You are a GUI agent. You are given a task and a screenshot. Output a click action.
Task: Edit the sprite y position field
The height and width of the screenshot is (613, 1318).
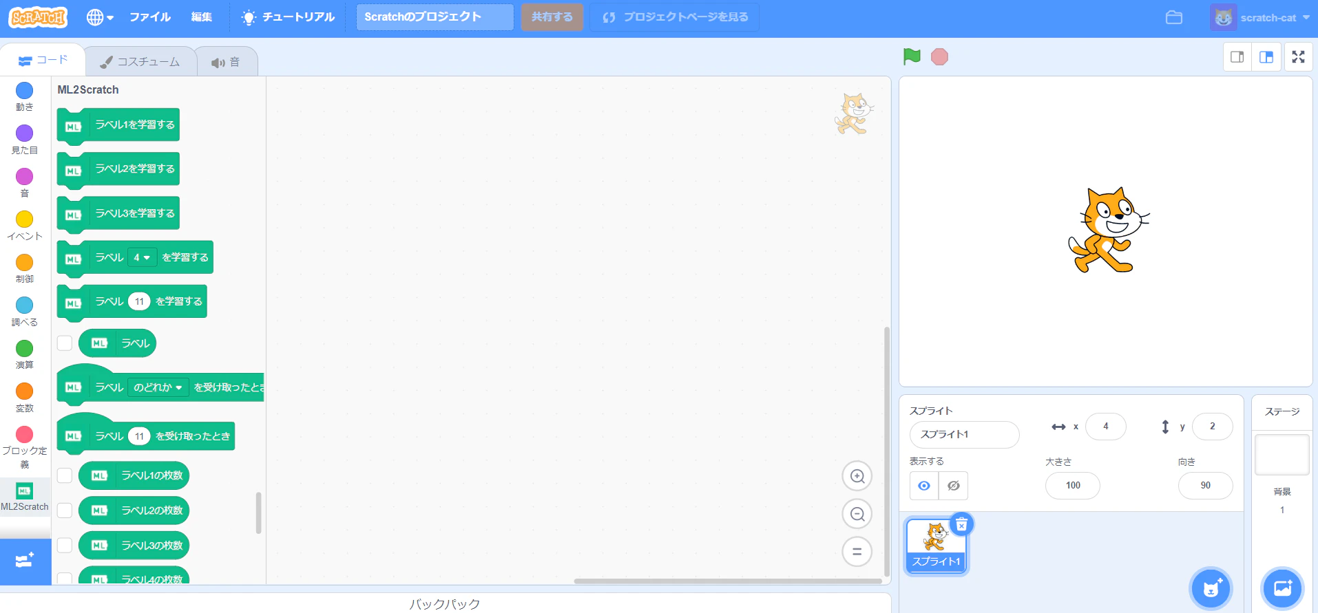pyautogui.click(x=1213, y=427)
